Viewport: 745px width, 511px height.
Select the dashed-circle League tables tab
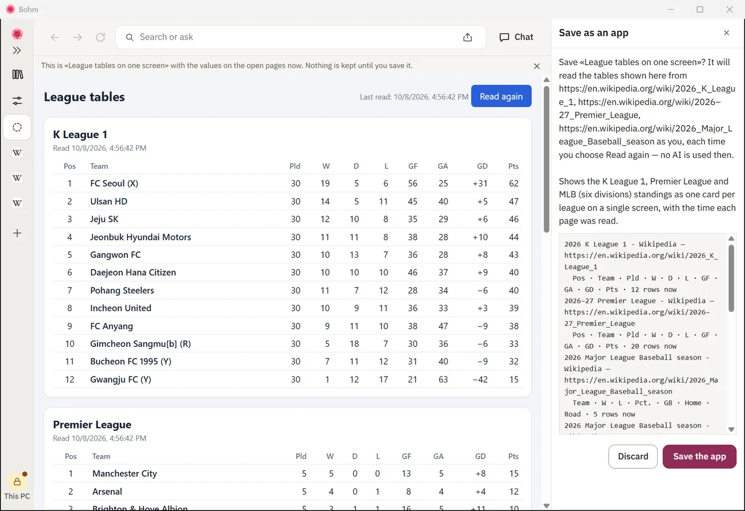click(17, 127)
